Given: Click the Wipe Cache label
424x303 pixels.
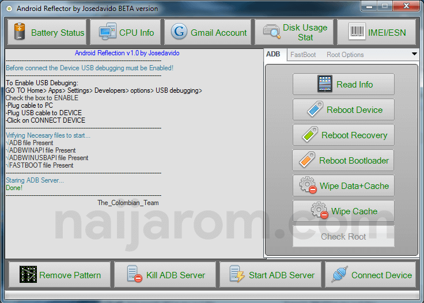Looking at the screenshot, I should [x=354, y=211].
